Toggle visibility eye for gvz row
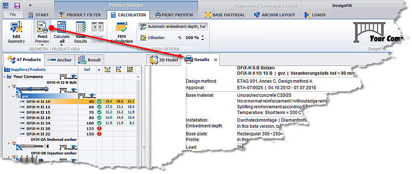 pos(92,95)
